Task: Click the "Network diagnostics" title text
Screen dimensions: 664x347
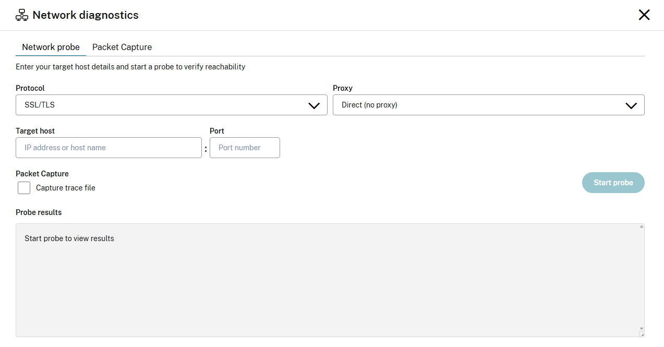Action: coord(86,15)
